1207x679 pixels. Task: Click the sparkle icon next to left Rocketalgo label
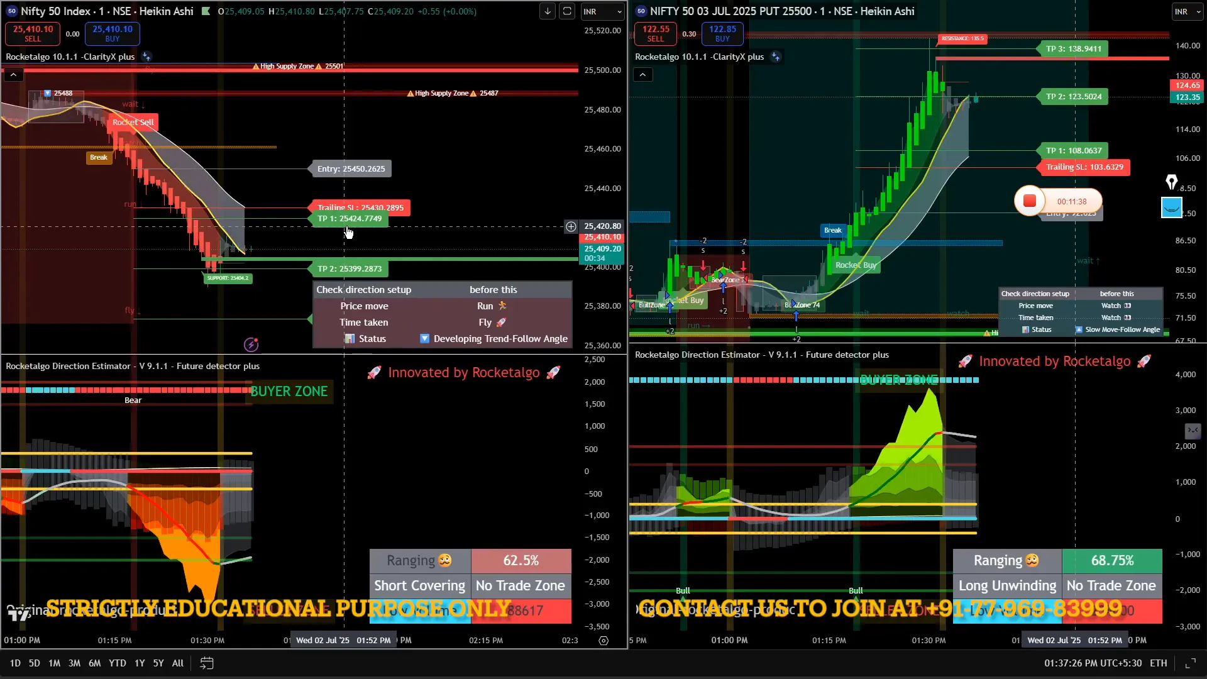[x=146, y=57]
